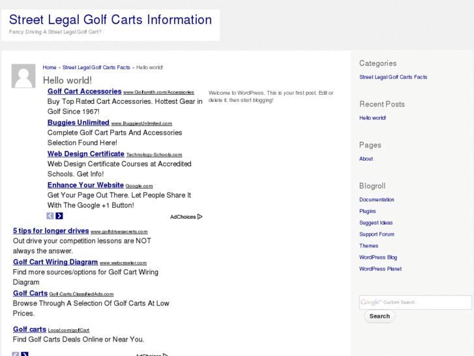Open the Buggies Unlimited ad
Viewport: 474px width, 356px height.
(x=78, y=122)
